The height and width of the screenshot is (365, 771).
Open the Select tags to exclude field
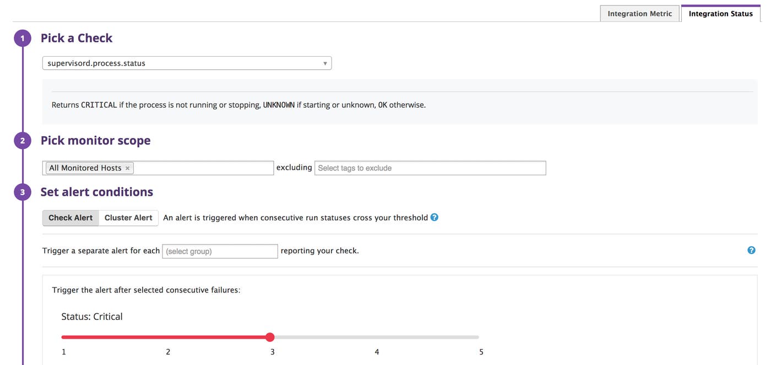point(430,168)
